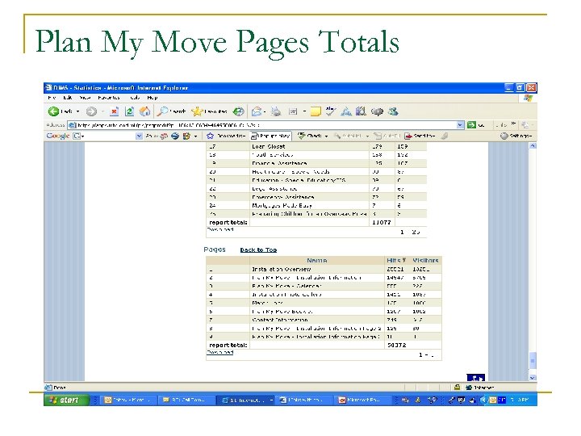
Task: Click the Print icon in IE toolbar
Action: pyautogui.click(x=276, y=111)
